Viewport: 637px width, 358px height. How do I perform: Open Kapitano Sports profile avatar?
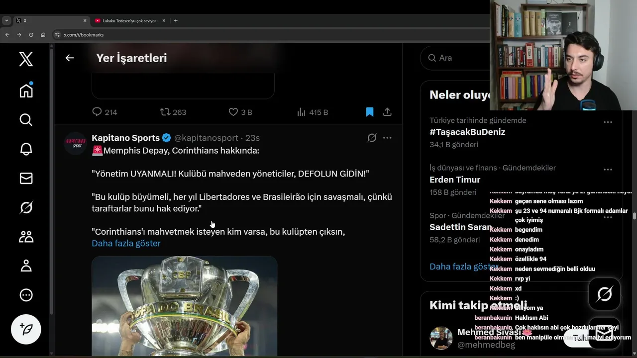76,143
